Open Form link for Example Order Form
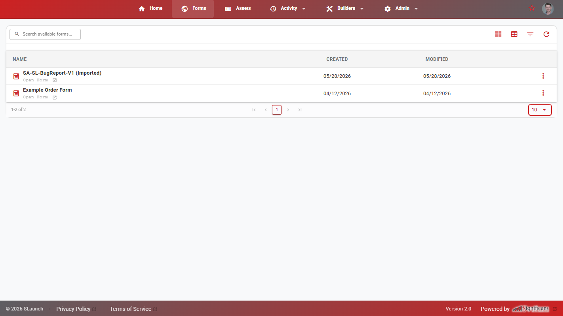The height and width of the screenshot is (316, 563). 35,97
